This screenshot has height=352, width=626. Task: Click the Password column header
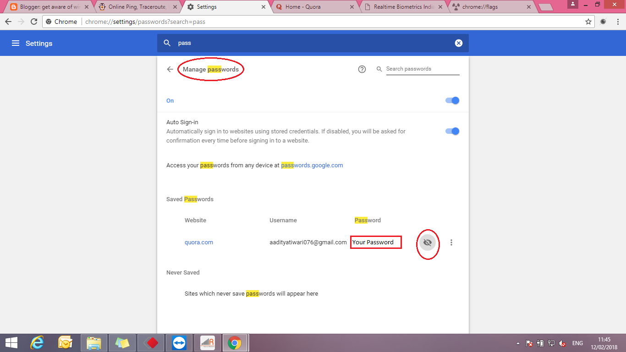tap(368, 220)
